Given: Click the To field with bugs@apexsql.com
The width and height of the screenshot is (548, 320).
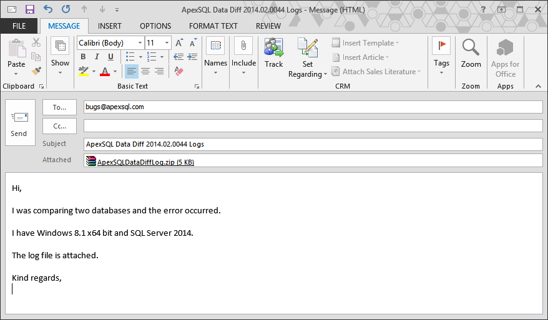Looking at the screenshot, I should (313, 107).
